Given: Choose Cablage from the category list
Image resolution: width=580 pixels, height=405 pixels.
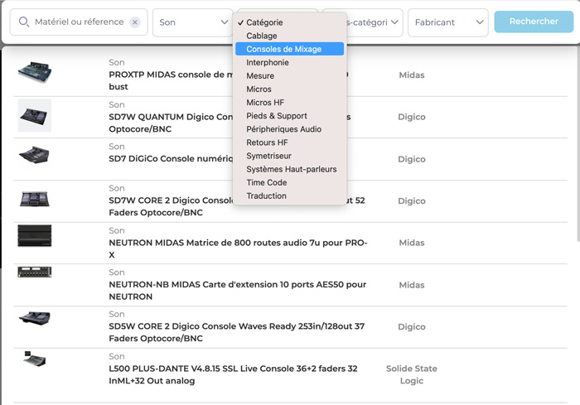Looking at the screenshot, I should pos(290,36).
